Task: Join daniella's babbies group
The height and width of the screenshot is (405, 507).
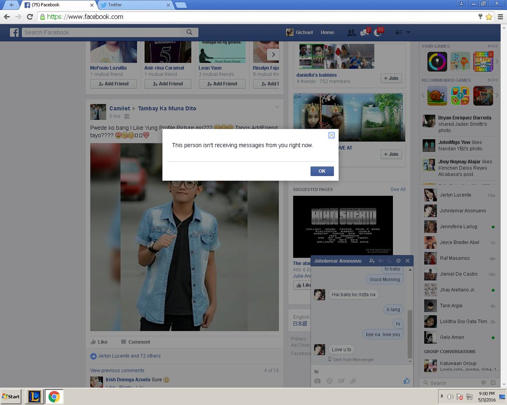Action: [x=391, y=78]
